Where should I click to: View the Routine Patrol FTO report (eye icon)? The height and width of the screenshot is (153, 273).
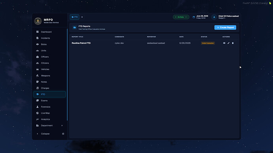(x=224, y=43)
